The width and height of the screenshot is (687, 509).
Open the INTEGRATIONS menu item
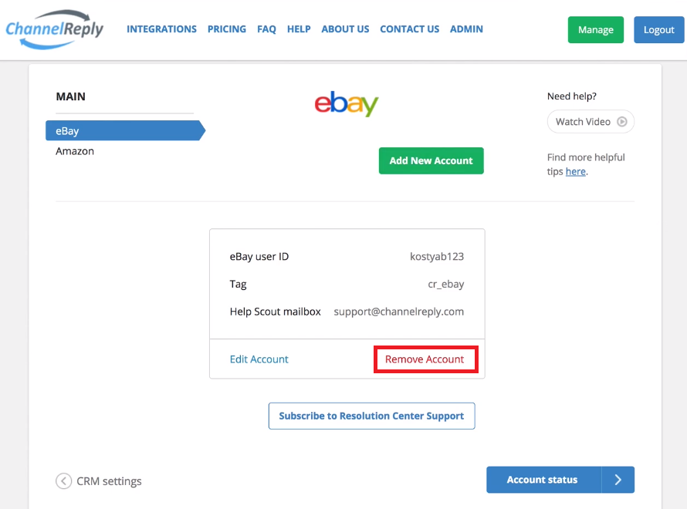point(161,29)
